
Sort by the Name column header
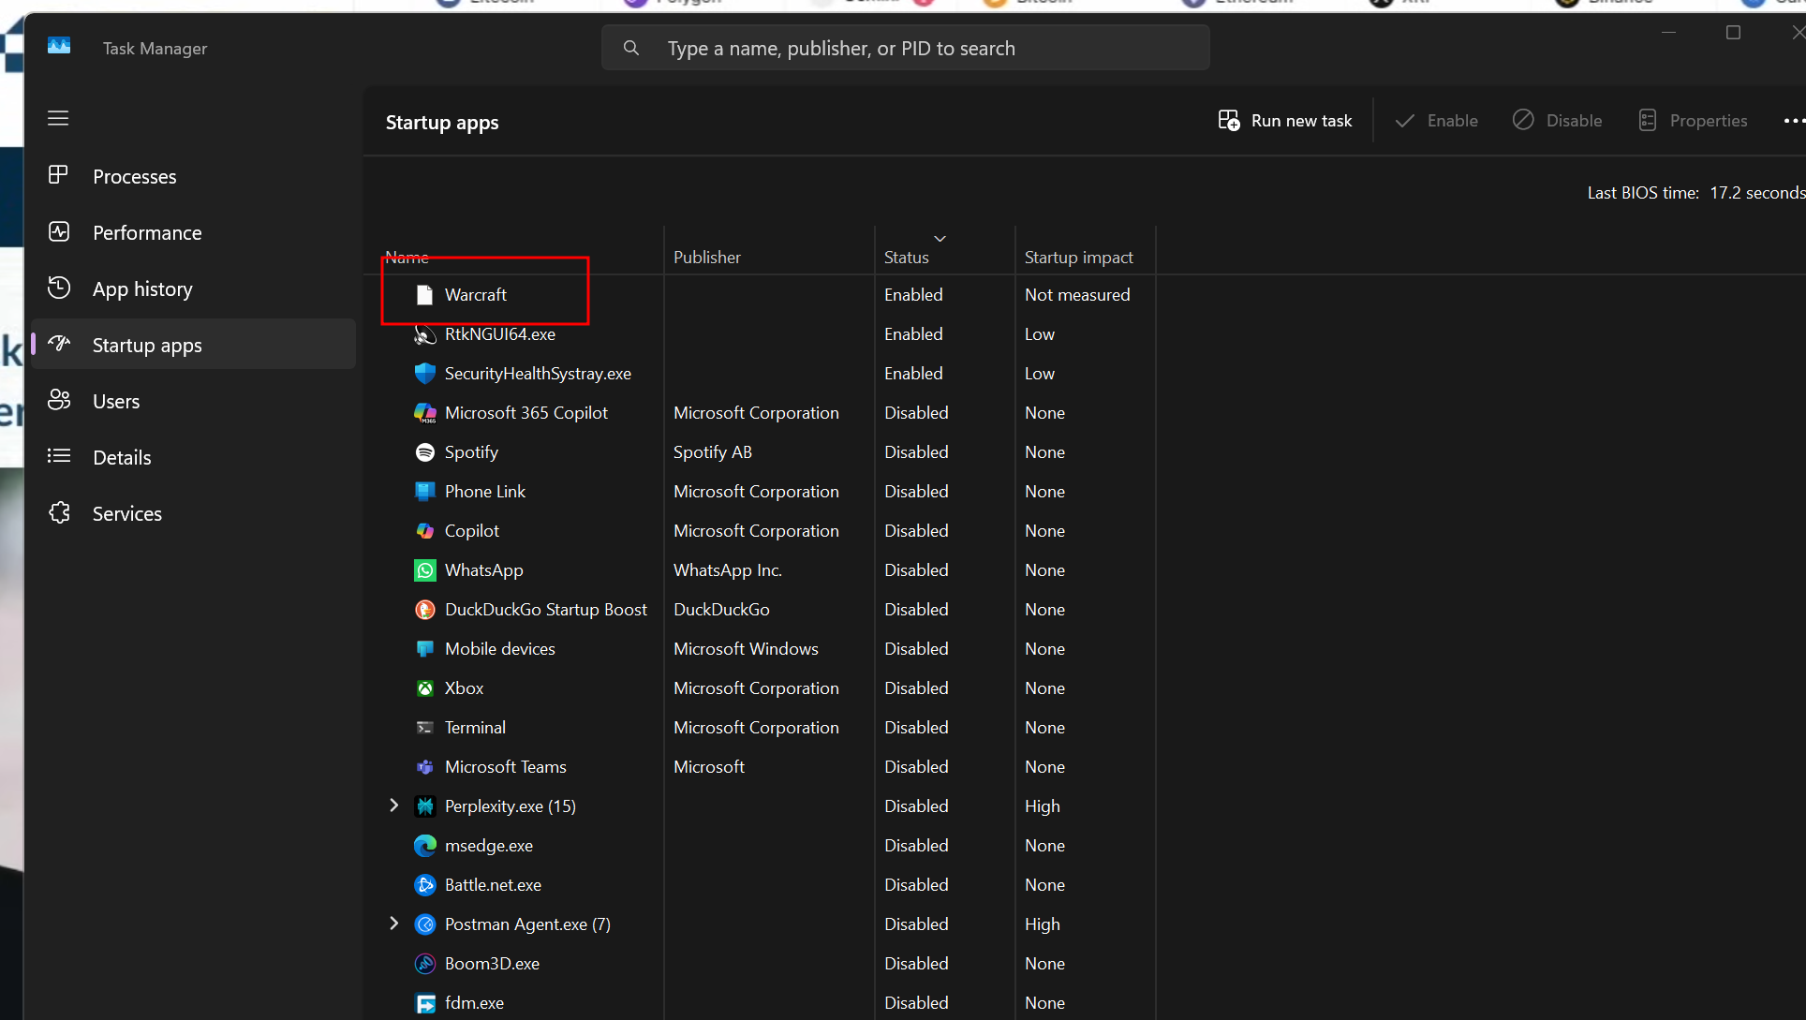point(407,257)
